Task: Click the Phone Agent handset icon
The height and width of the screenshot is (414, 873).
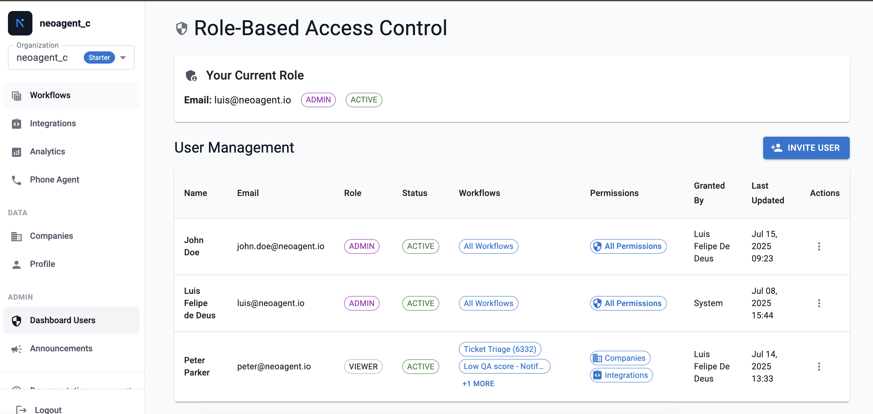Action: coord(16,180)
